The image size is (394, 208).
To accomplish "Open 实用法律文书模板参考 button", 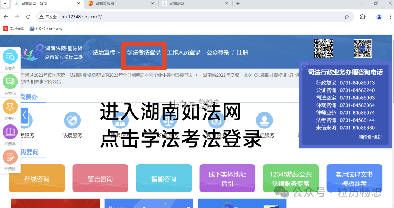I will click(354, 178).
